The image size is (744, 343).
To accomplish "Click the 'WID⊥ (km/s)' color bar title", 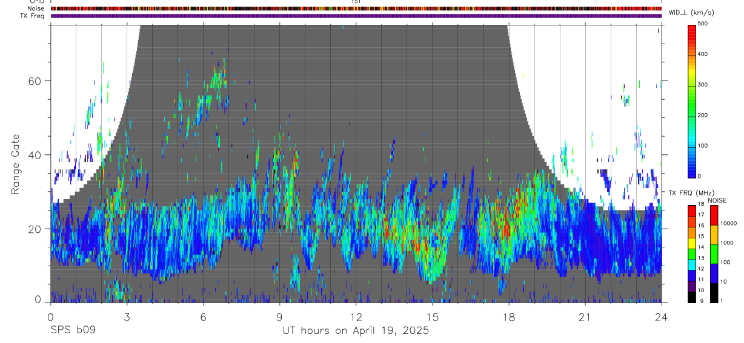I will [x=693, y=12].
